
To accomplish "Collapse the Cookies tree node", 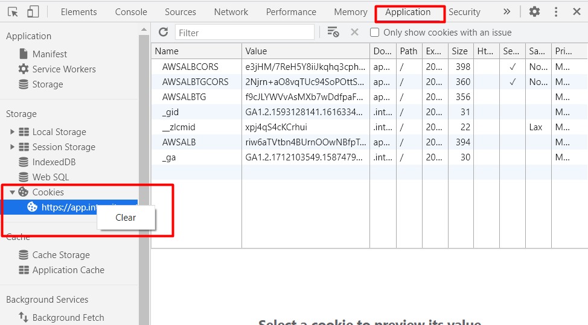I will (12, 192).
